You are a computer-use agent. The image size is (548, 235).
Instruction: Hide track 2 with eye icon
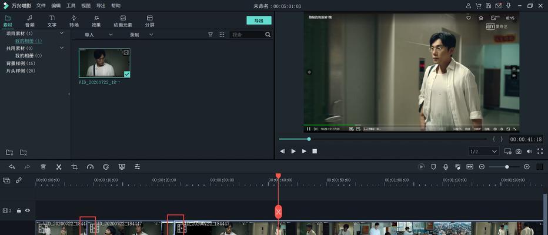pos(27,210)
